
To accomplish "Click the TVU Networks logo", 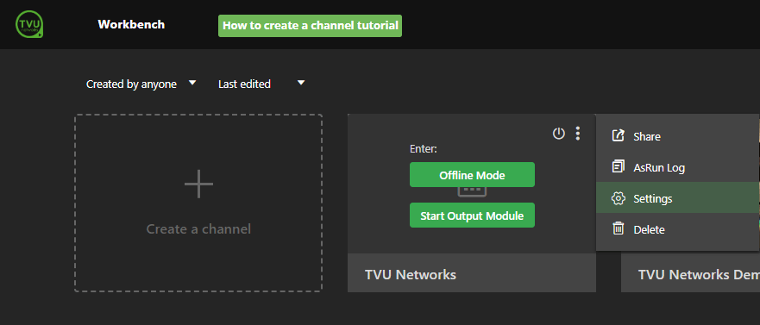I will (29, 24).
